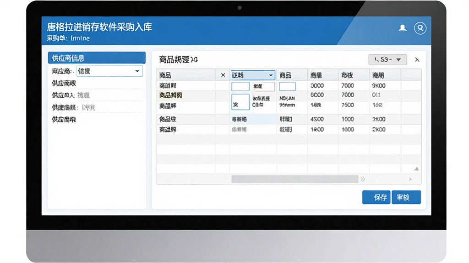Select the "2K00" table cell
Viewport: 469px width, 263px height.
(x=379, y=130)
